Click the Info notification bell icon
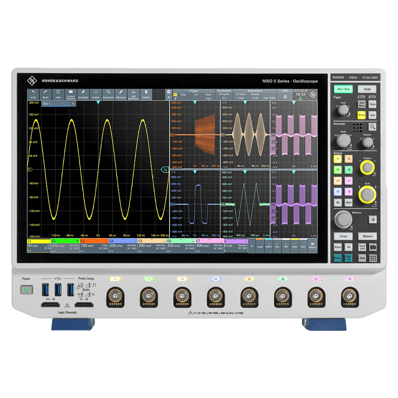This screenshot has height=398, width=398. click(x=286, y=96)
